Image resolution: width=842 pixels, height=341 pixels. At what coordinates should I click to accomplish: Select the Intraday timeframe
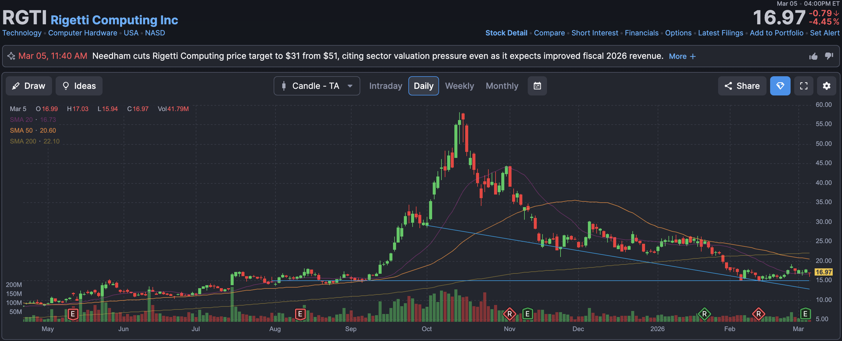point(386,86)
